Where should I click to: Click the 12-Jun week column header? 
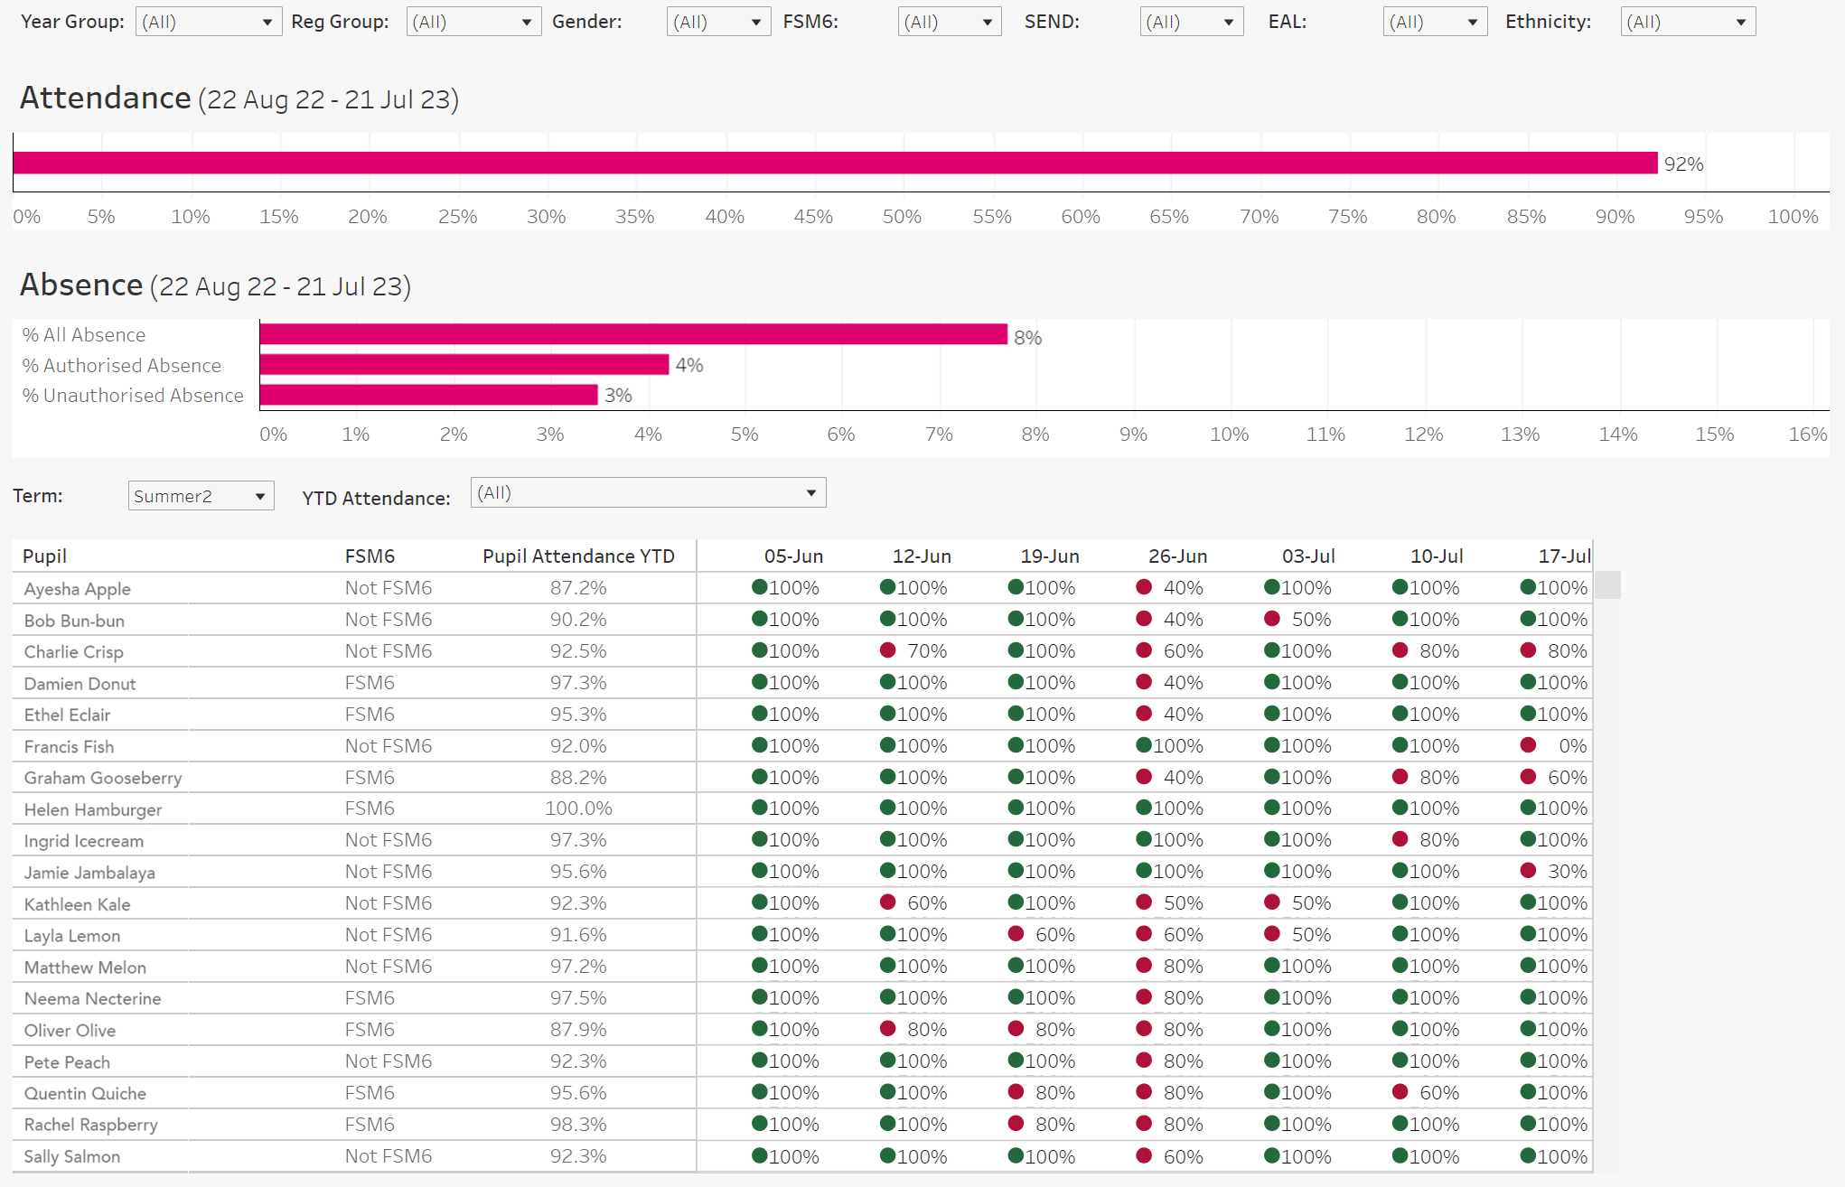click(x=922, y=556)
